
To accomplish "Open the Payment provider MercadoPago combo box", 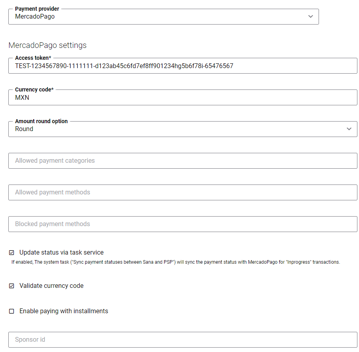I will click(x=164, y=17).
